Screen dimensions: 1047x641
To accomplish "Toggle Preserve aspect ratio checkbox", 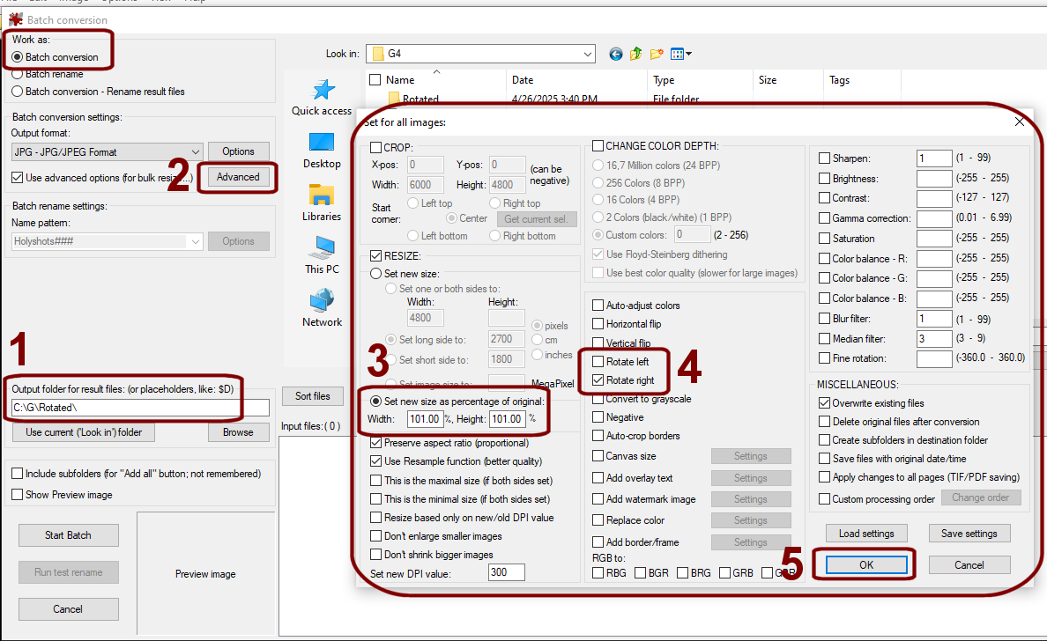I will 376,442.
